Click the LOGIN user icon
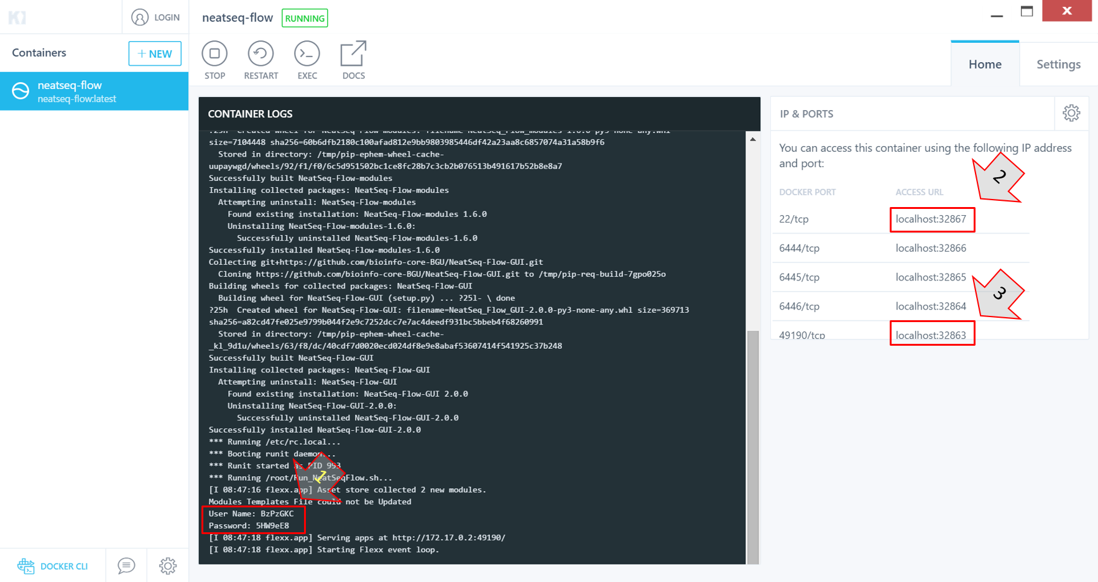1098x582 pixels. click(140, 17)
